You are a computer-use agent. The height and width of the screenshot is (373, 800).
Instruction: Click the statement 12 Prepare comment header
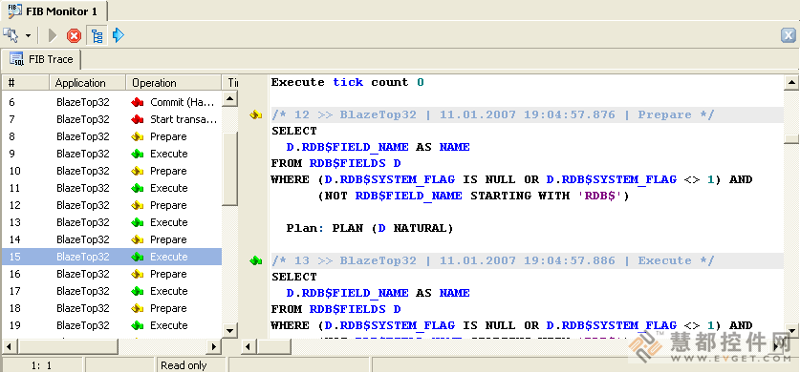pos(492,114)
